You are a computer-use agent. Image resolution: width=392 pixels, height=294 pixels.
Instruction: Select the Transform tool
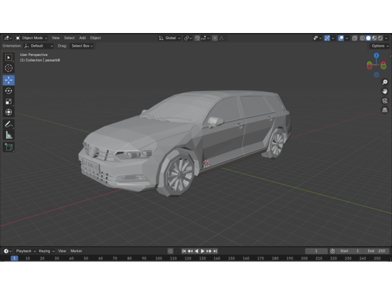[9, 112]
